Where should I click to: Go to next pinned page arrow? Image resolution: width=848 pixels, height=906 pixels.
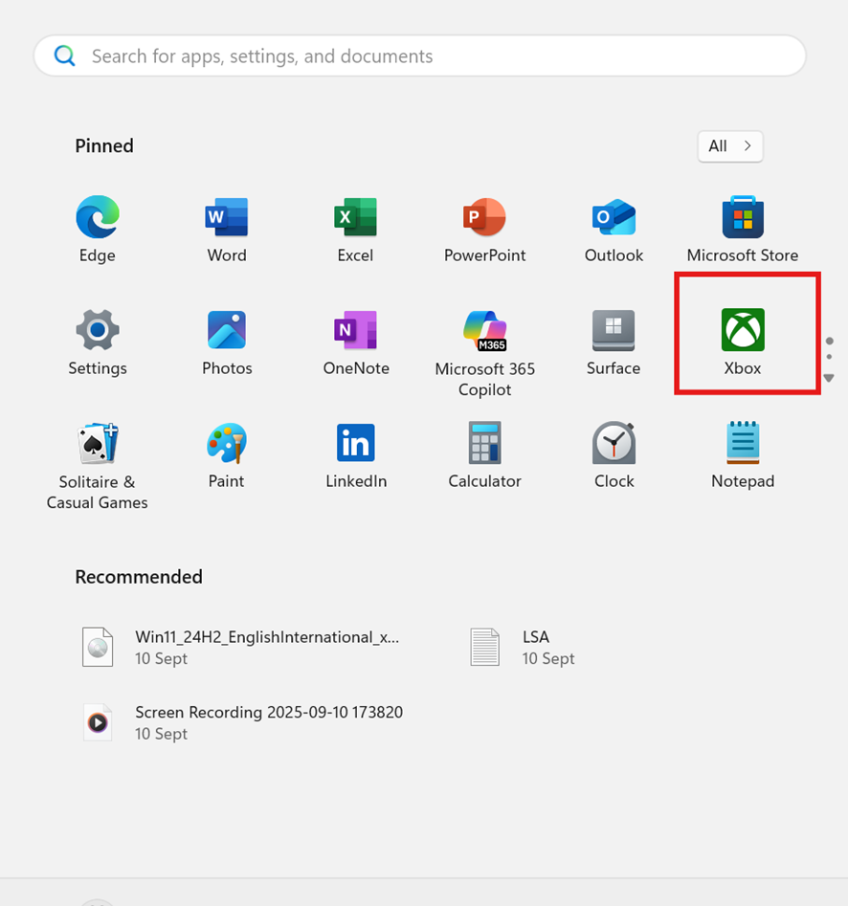pos(829,378)
